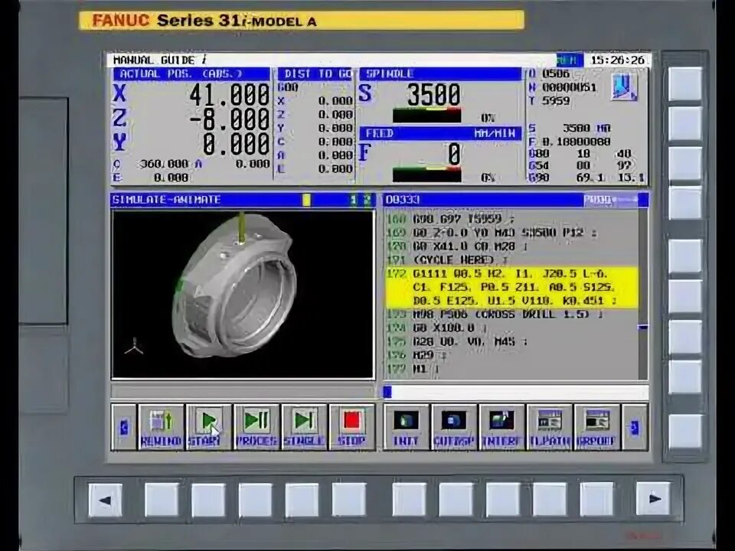735x551 pixels.
Task: Click the PROCES step-by-process soft key
Action: pos(256,427)
